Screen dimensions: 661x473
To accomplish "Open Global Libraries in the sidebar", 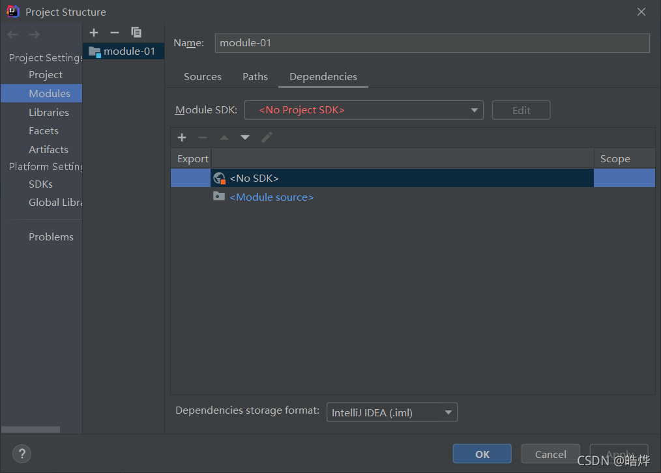I will point(55,202).
